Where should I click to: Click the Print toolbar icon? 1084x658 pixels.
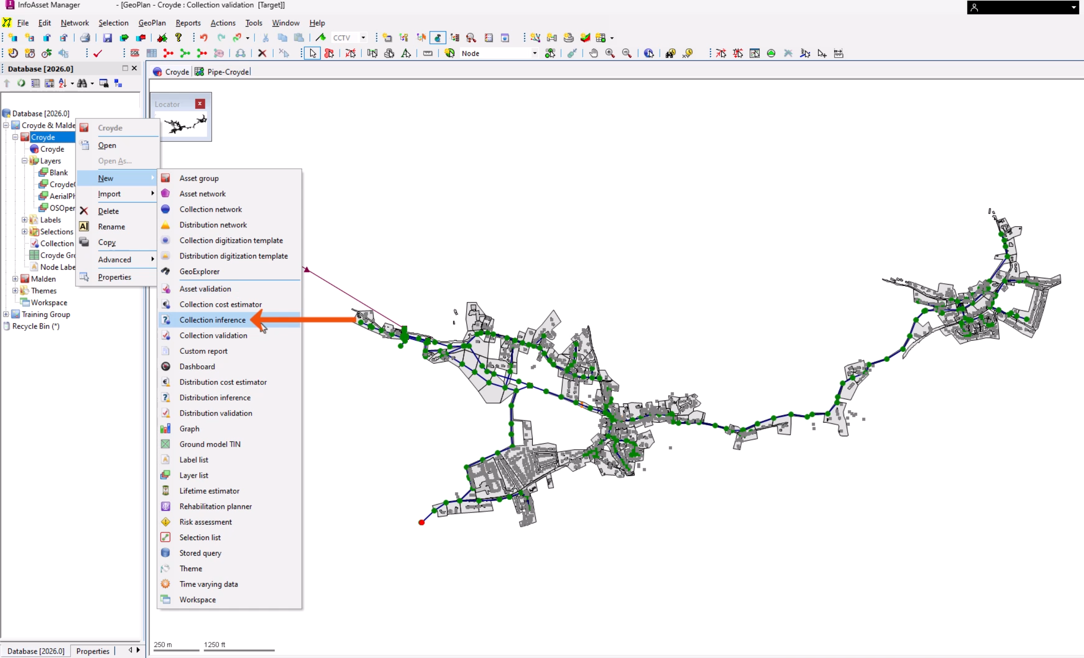[85, 38]
